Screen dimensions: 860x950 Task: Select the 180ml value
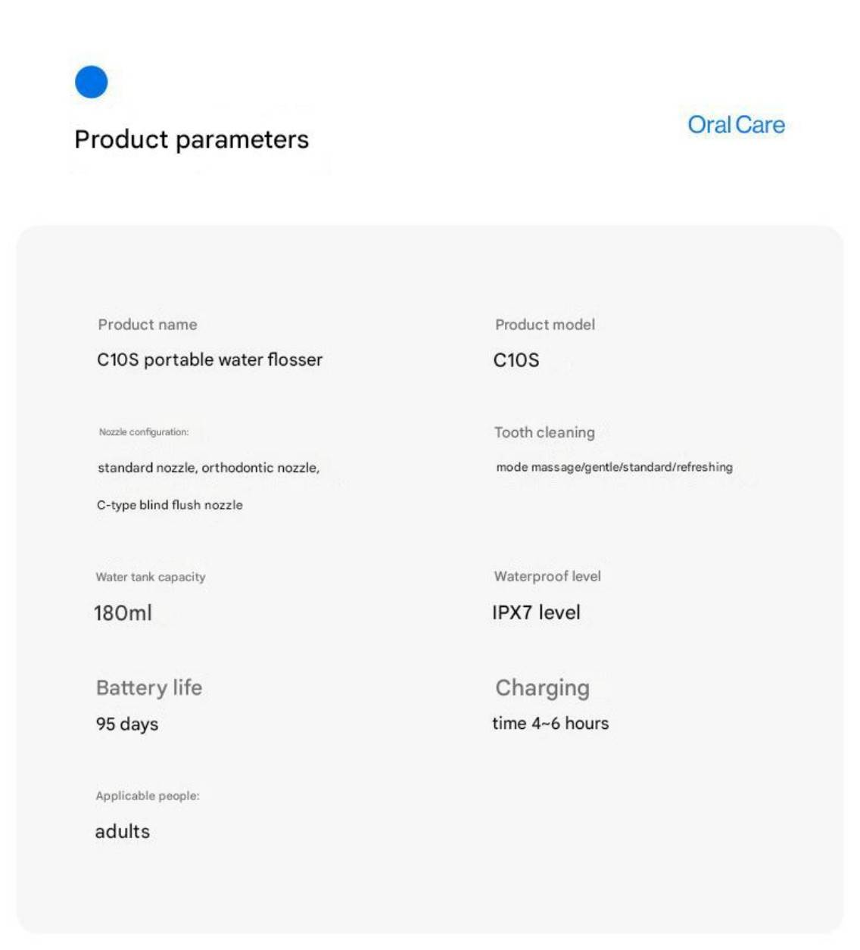(x=123, y=612)
